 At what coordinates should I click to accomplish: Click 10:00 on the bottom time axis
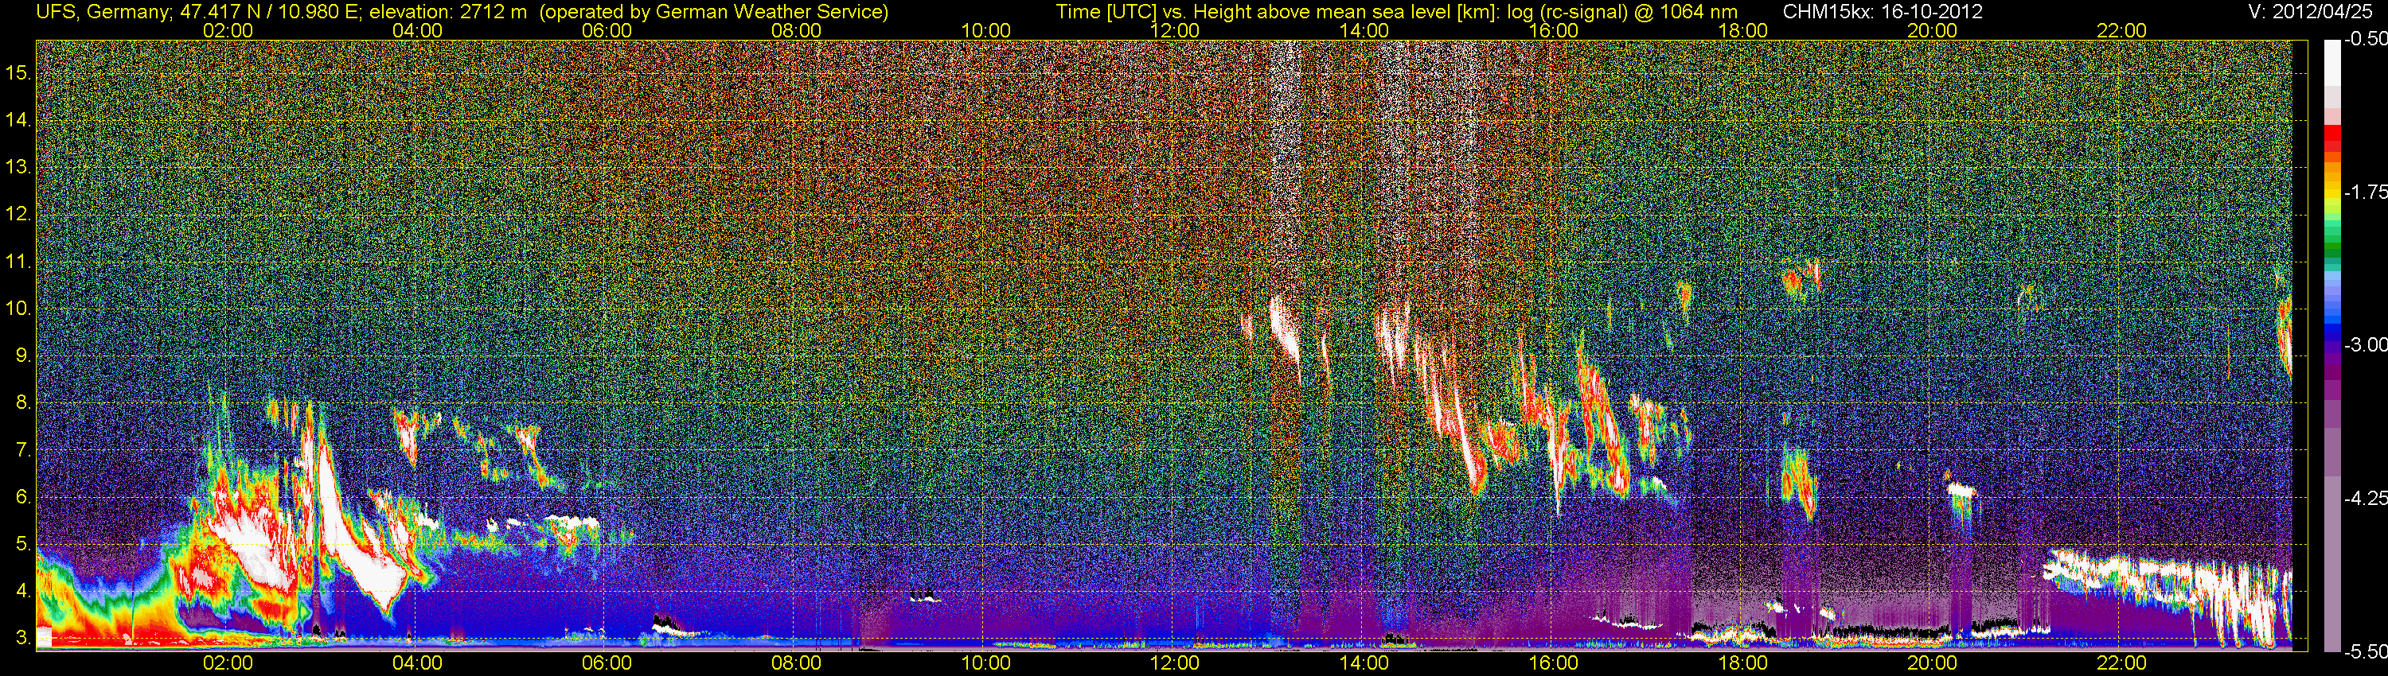(985, 663)
